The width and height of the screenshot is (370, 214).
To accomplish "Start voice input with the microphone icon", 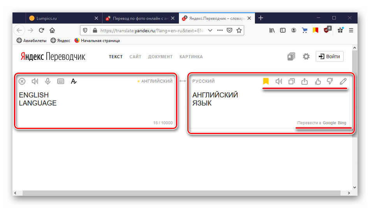I will (x=48, y=81).
